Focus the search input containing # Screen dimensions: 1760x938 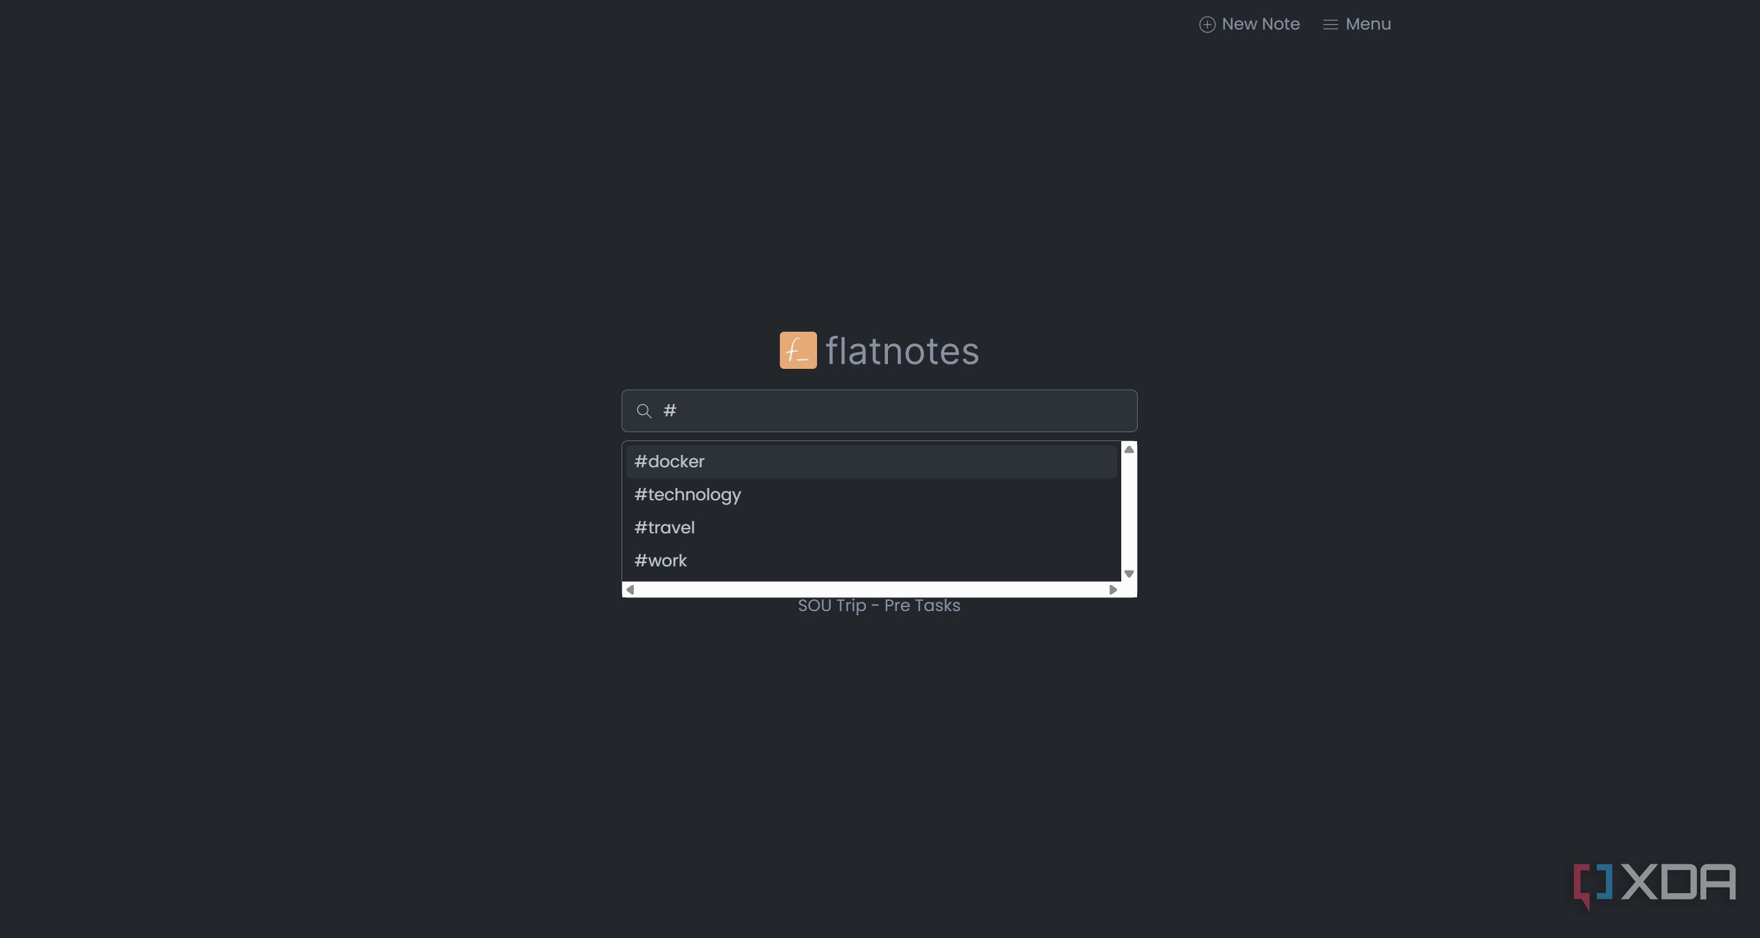879,411
